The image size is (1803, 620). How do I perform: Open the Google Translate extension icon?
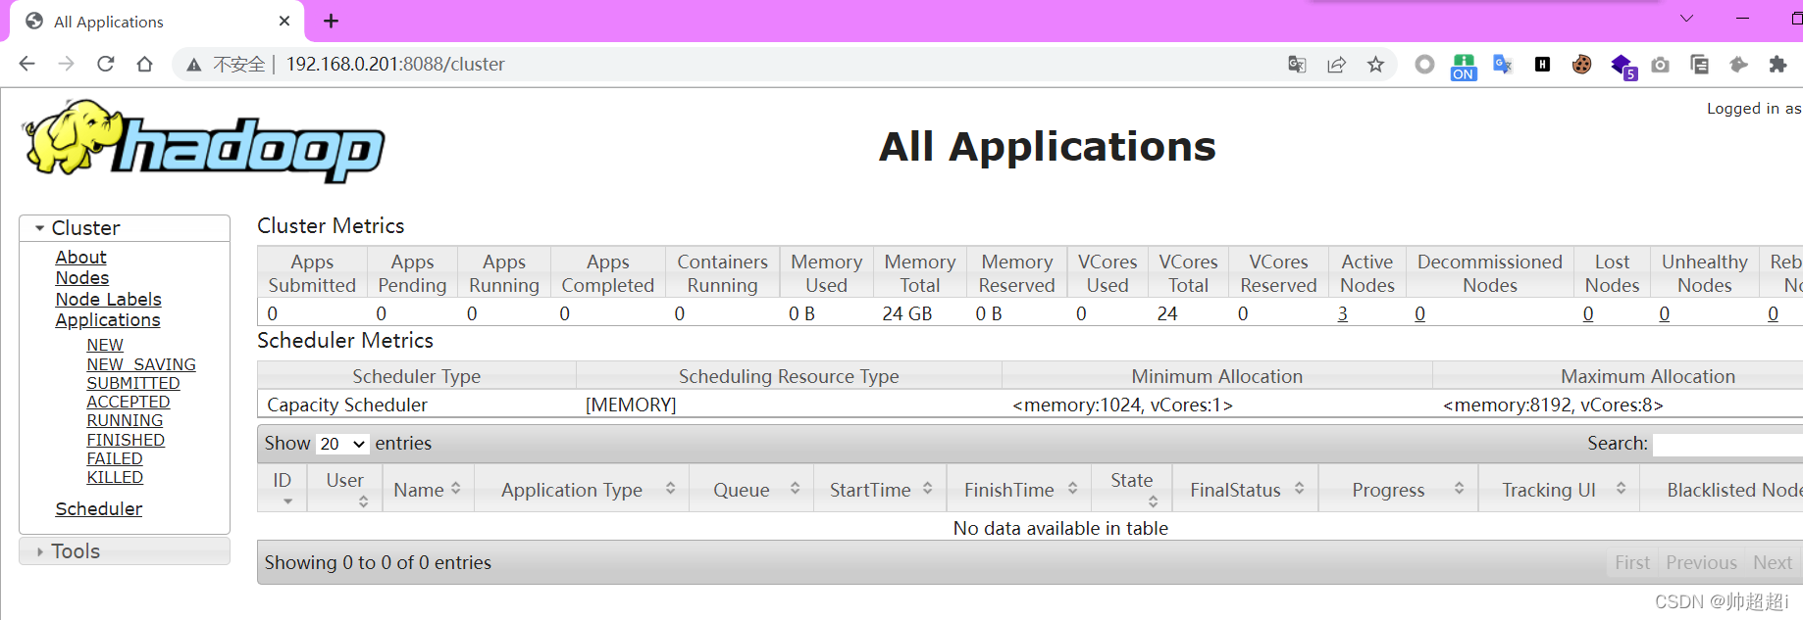click(1503, 65)
